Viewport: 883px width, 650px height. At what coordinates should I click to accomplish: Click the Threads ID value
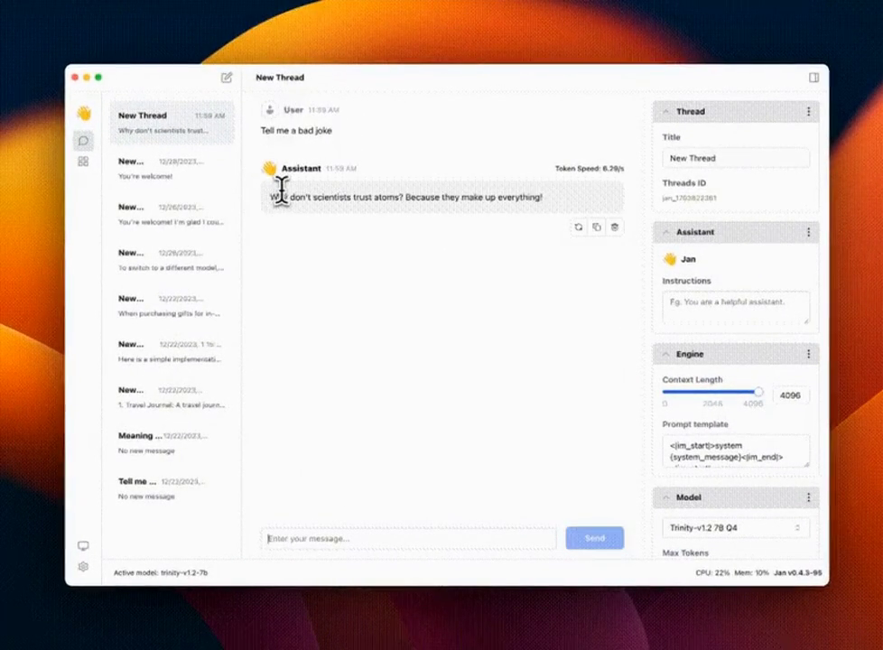tap(689, 199)
